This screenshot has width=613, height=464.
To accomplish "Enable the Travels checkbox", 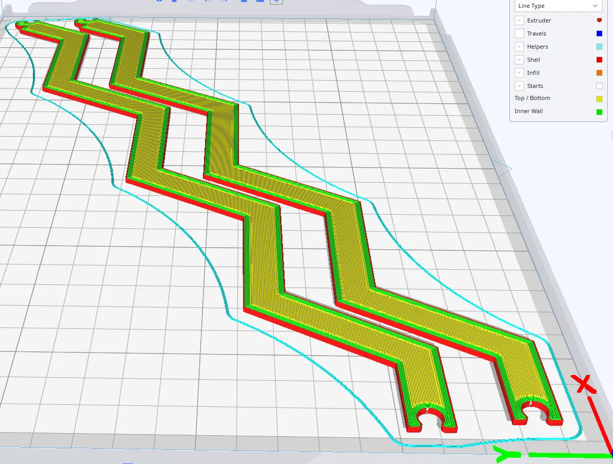I will [x=519, y=34].
